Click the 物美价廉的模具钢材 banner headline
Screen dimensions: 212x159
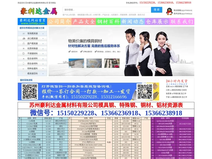point(85,41)
